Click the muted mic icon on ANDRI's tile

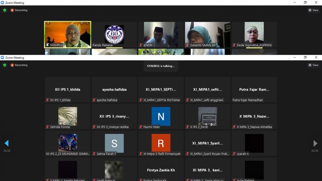[x=141, y=45]
